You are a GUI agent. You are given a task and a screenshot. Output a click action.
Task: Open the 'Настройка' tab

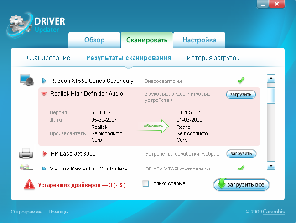click(x=199, y=40)
